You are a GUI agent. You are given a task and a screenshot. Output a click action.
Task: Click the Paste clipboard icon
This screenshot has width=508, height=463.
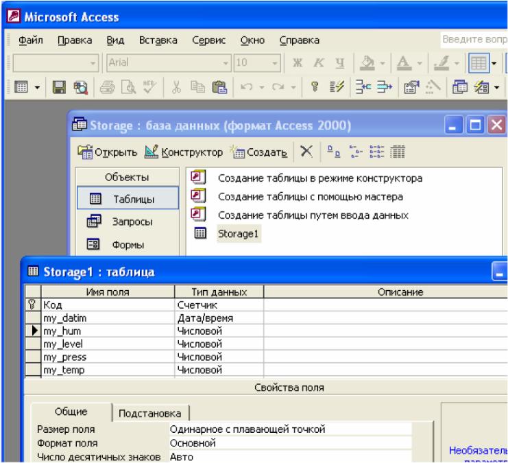pyautogui.click(x=219, y=87)
